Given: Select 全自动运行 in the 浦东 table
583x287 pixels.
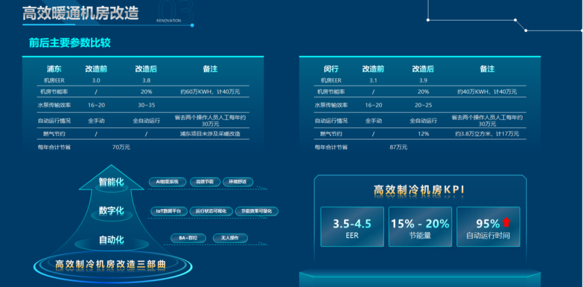Looking at the screenshot, I should point(146,121).
